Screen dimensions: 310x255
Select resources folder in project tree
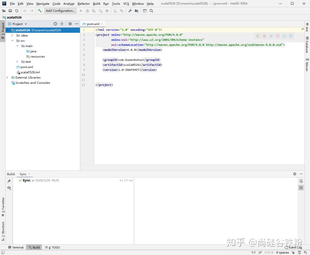click(36, 56)
